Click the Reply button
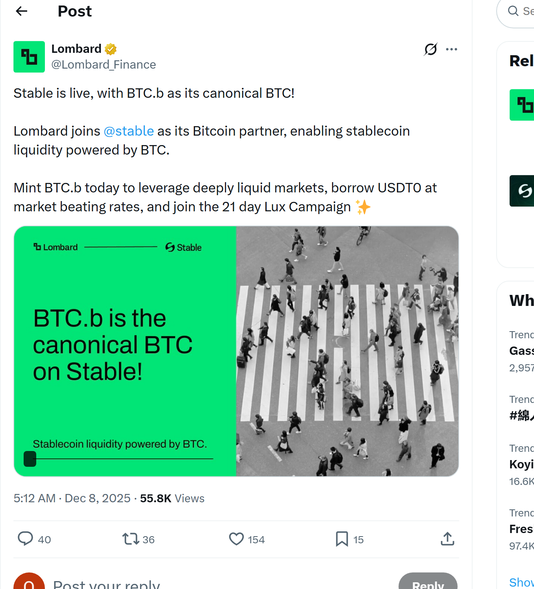 pos(428,585)
